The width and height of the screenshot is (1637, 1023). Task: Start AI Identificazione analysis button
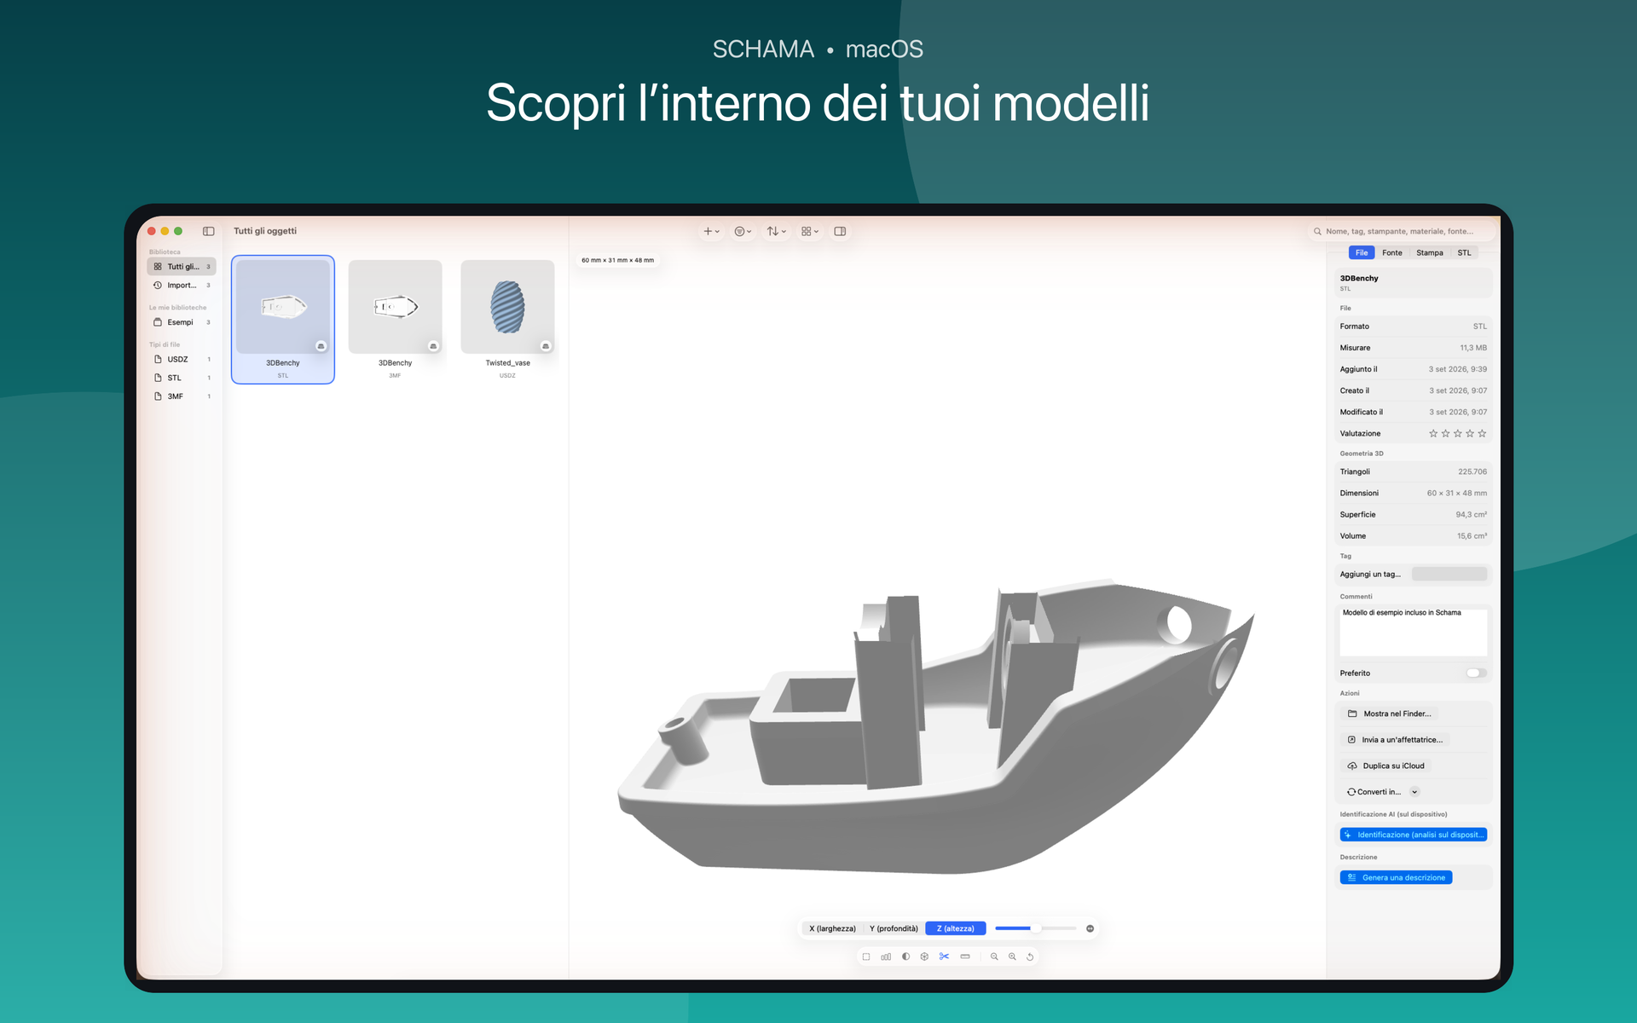1413,835
